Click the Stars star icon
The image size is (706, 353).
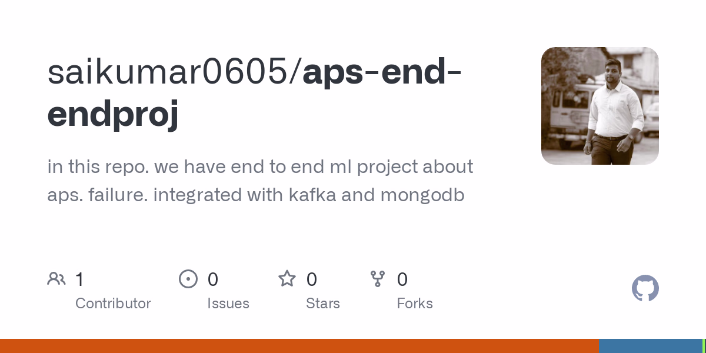coord(287,279)
